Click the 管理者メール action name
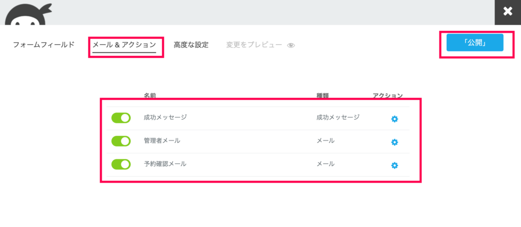The height and width of the screenshot is (227, 521). (x=162, y=140)
